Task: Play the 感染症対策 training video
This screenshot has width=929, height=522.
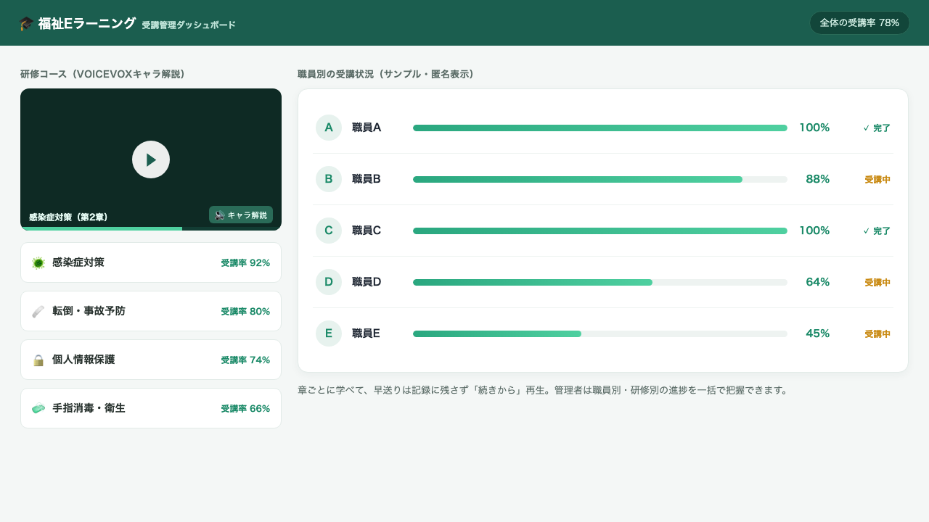Action: 151,159
